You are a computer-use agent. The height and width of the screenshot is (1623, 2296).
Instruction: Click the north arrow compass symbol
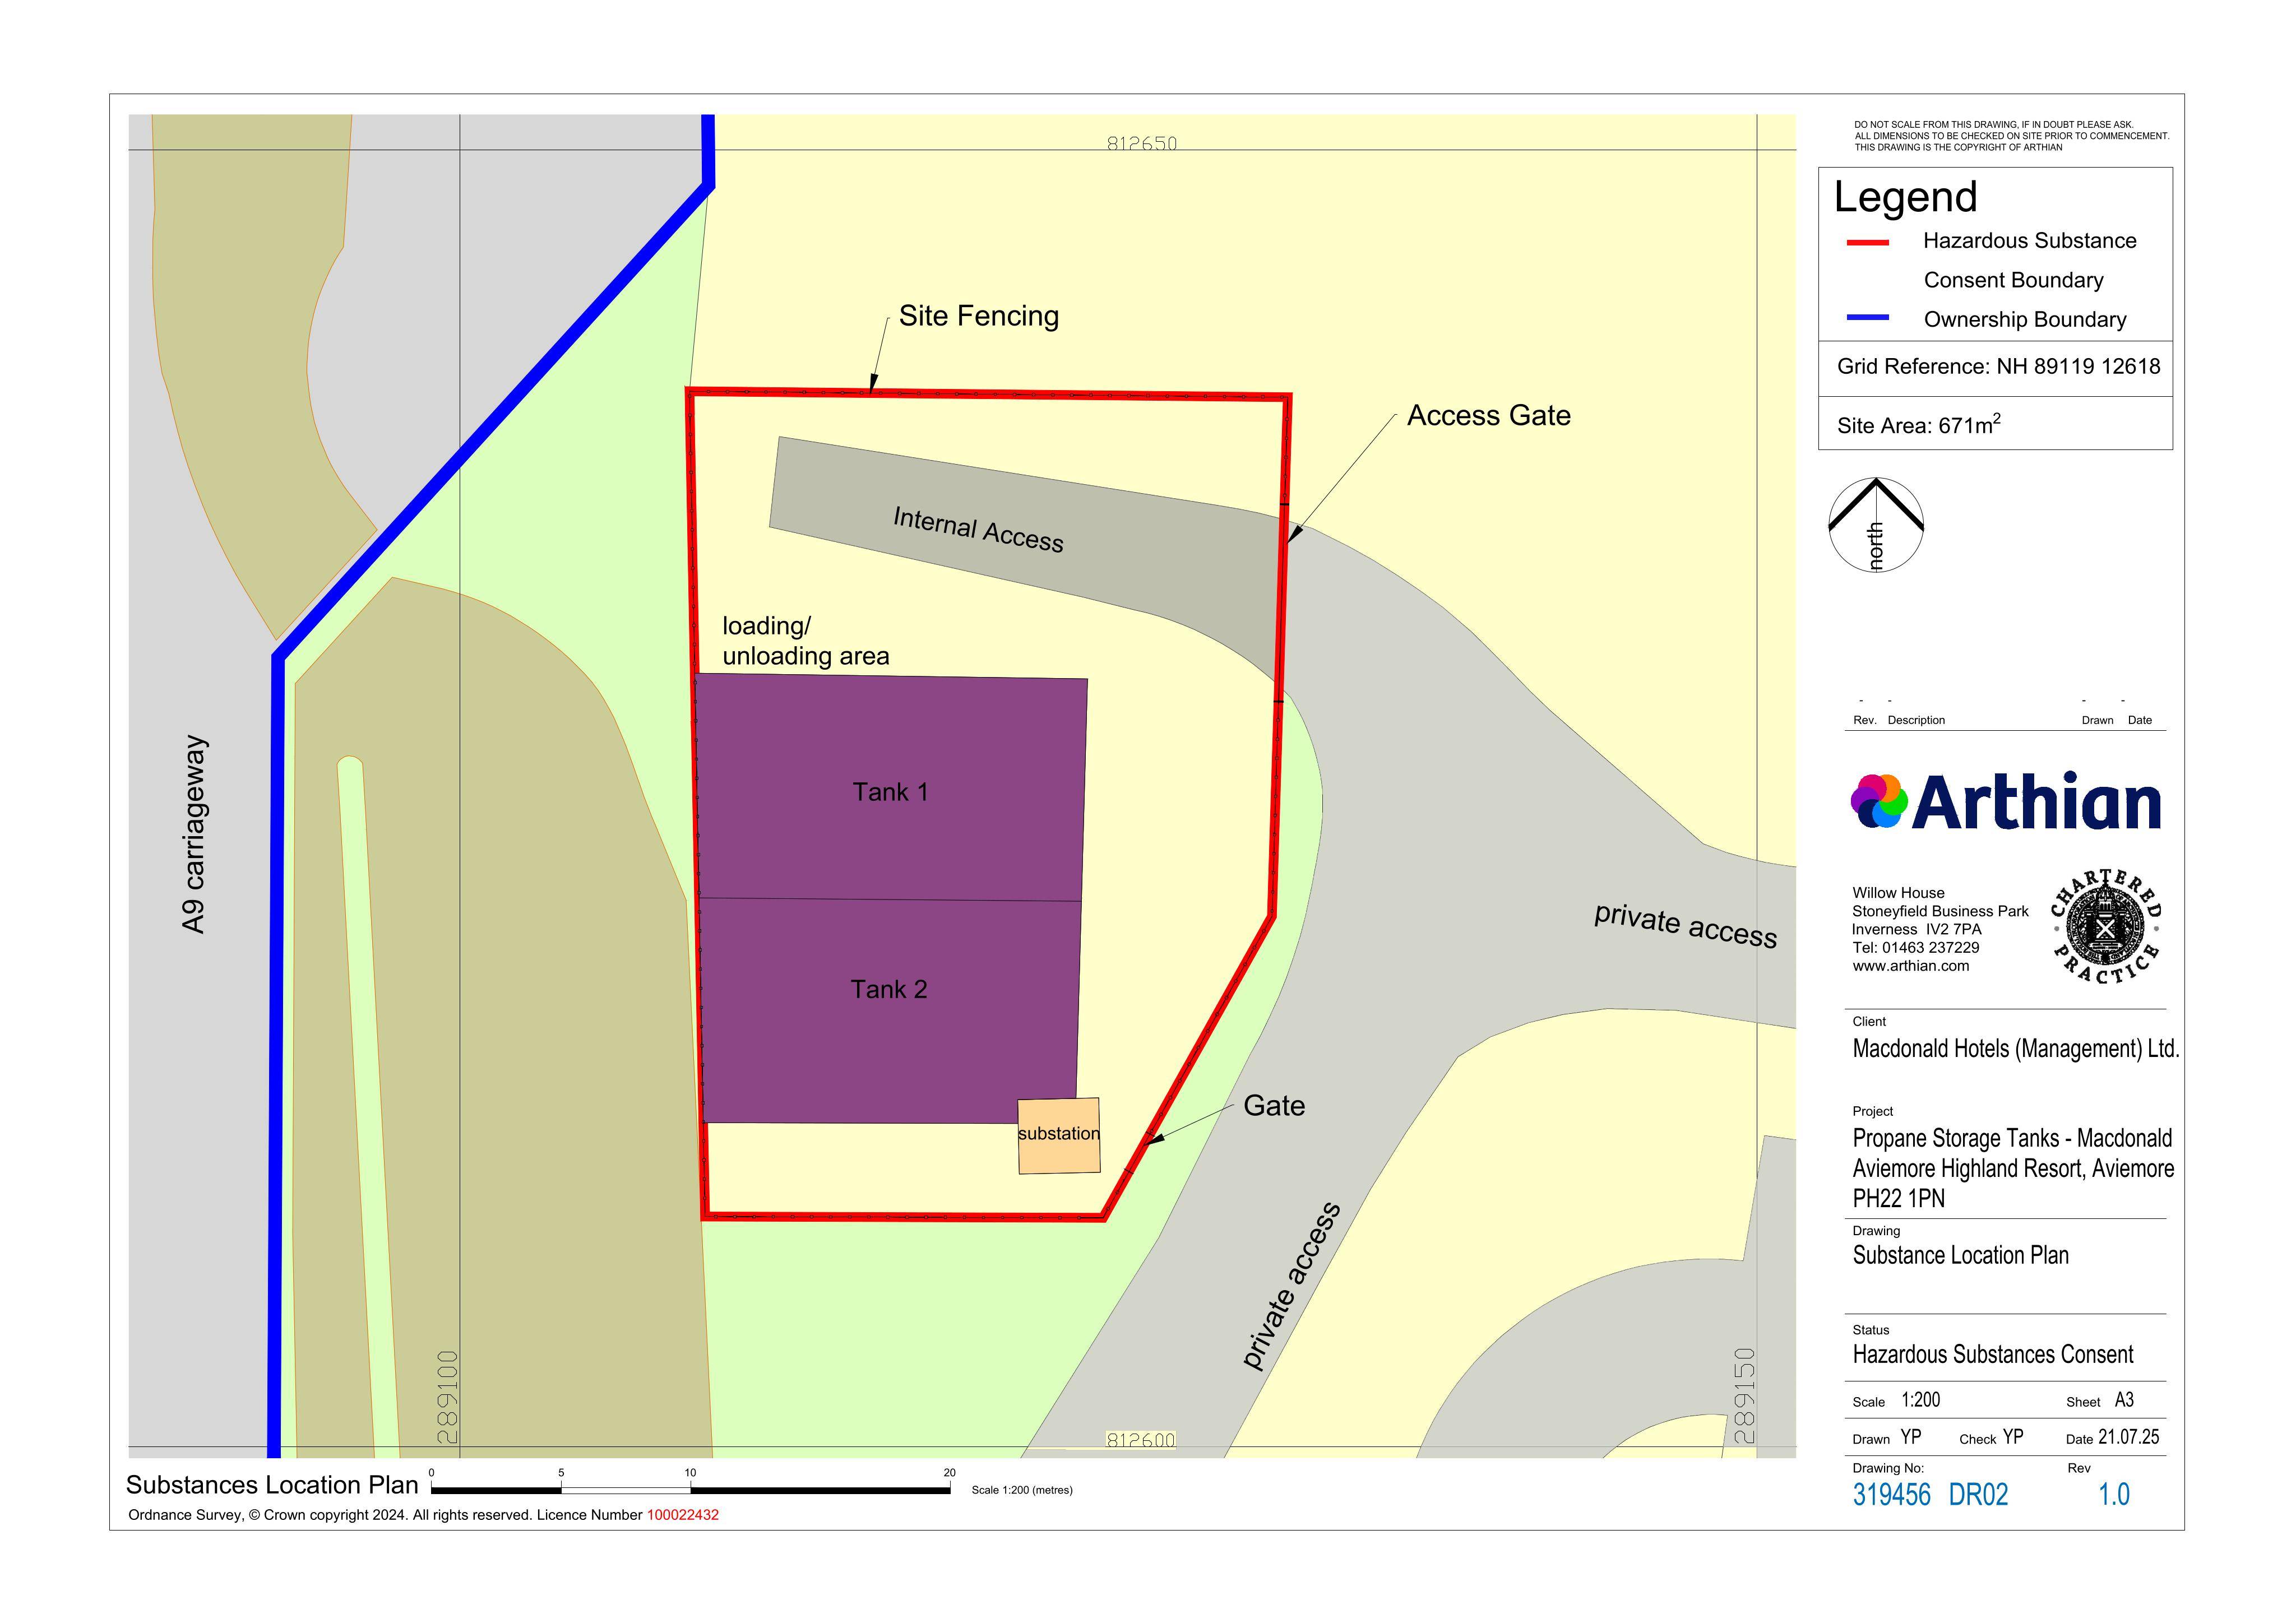coord(1876,525)
